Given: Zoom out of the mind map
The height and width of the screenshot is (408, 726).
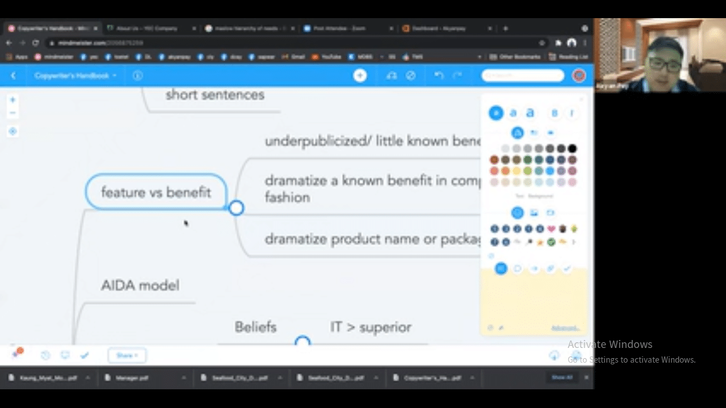Looking at the screenshot, I should coord(12,112).
